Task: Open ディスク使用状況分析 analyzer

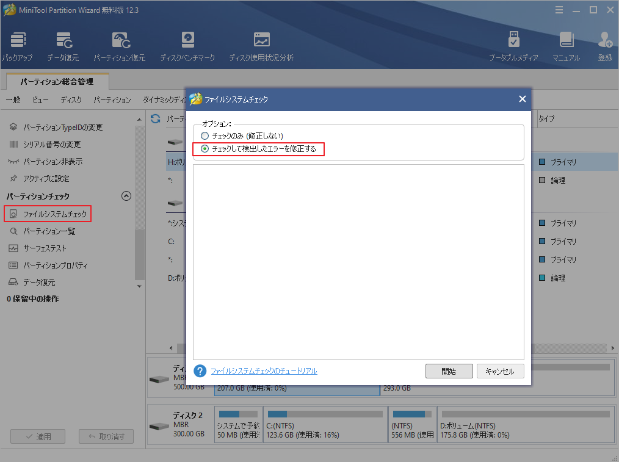Action: (x=261, y=46)
